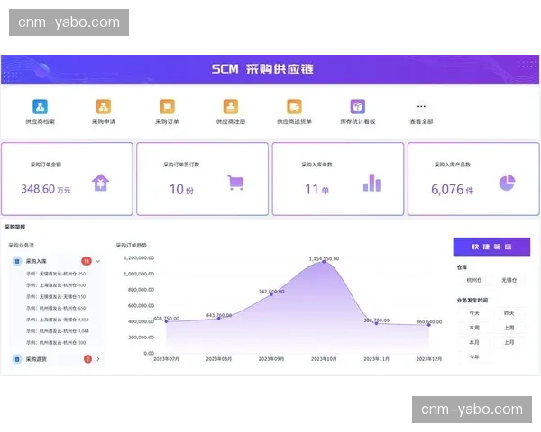
Task: Click the purple 快捷筛选 header button
Action: point(491,247)
